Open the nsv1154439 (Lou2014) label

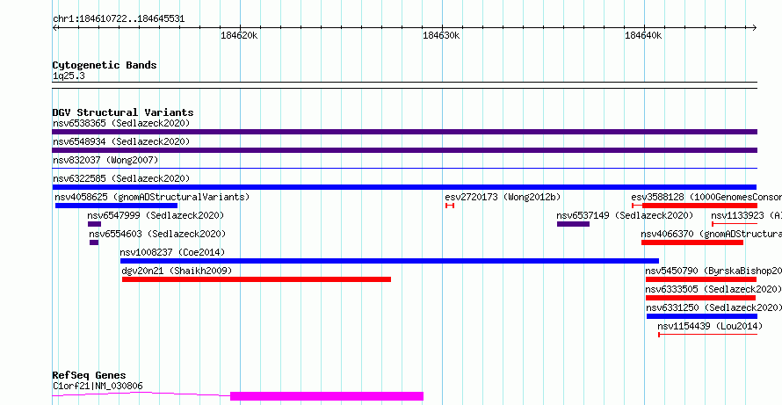click(x=710, y=326)
